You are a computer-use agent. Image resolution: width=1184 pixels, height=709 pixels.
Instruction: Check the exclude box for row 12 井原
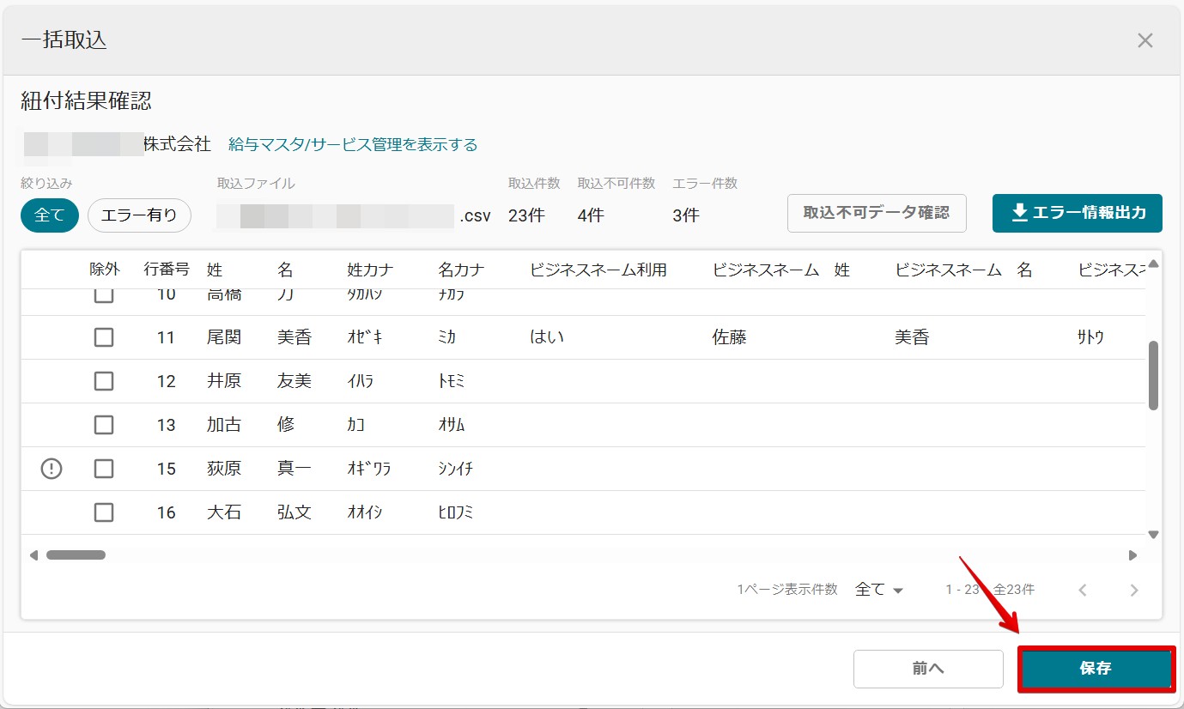(104, 381)
